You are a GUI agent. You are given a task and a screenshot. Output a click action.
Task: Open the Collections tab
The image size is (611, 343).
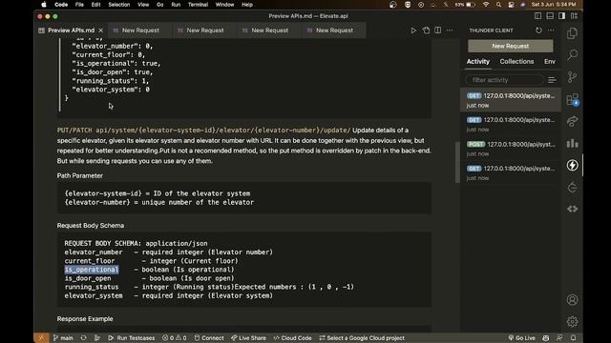pyautogui.click(x=516, y=61)
